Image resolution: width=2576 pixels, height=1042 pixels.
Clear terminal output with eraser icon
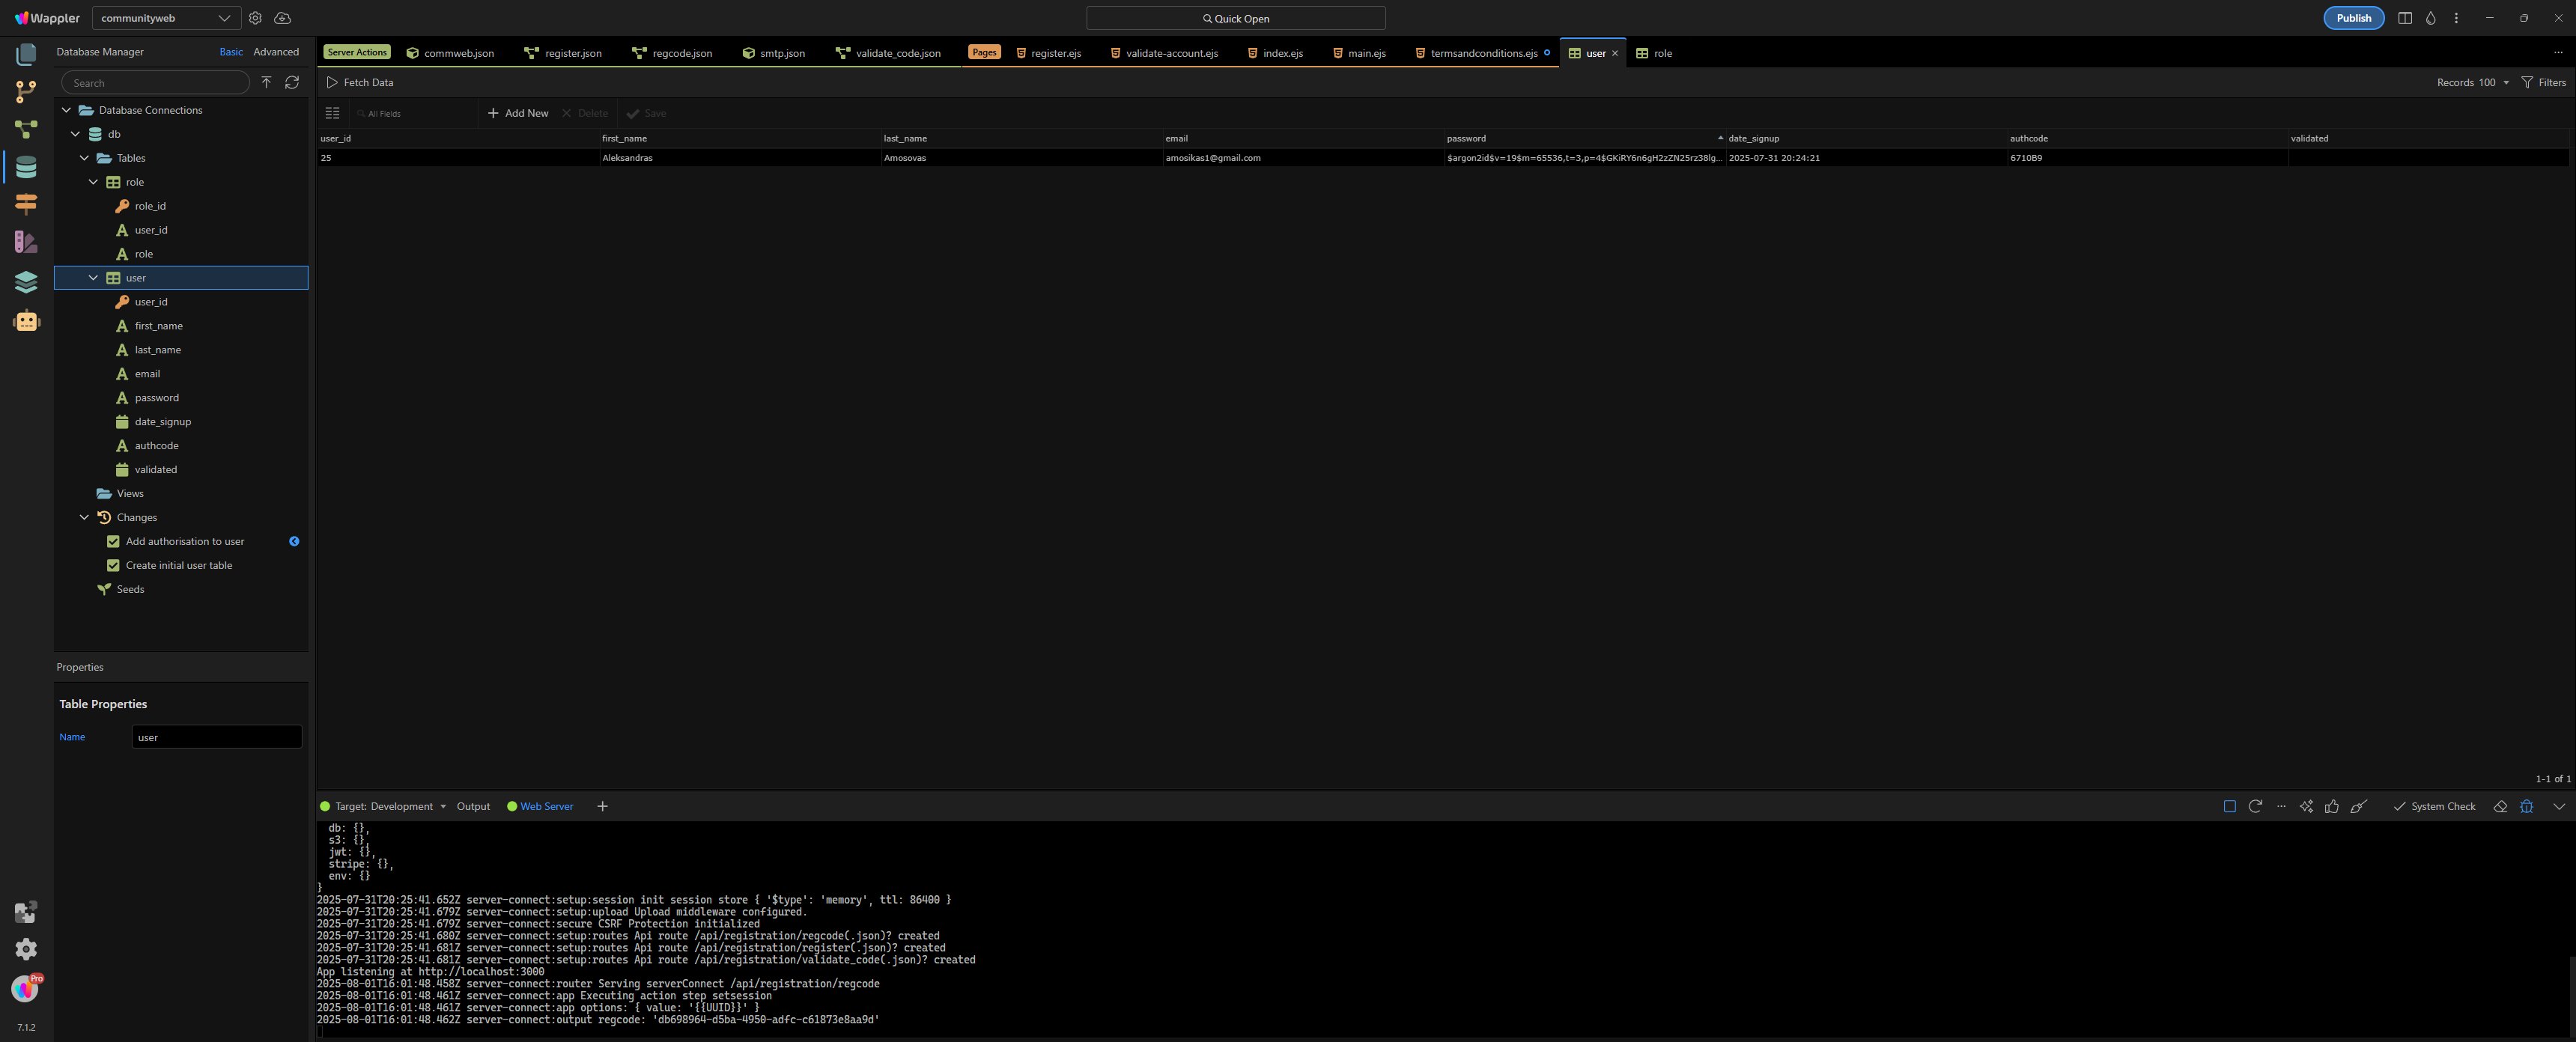(2500, 806)
